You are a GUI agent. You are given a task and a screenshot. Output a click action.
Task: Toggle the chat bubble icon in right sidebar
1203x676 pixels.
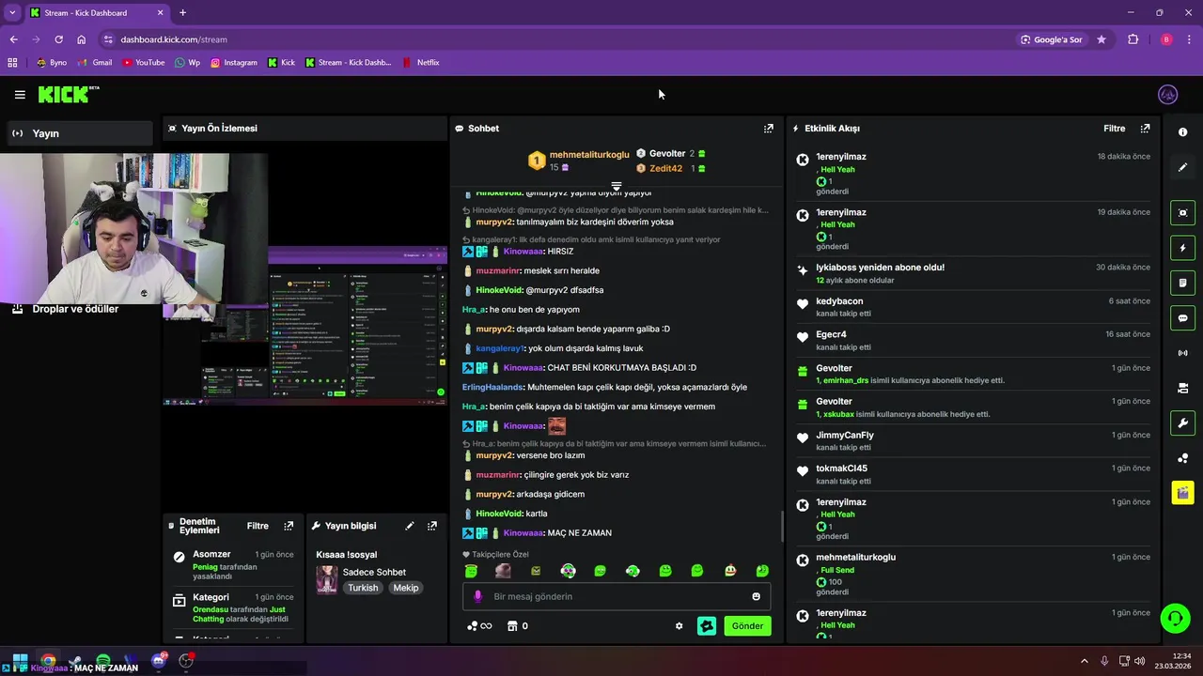pos(1182,318)
